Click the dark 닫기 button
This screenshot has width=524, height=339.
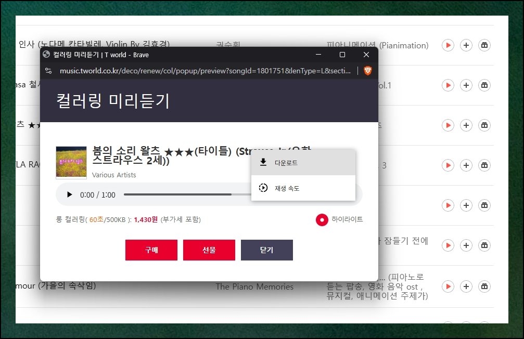coord(266,250)
